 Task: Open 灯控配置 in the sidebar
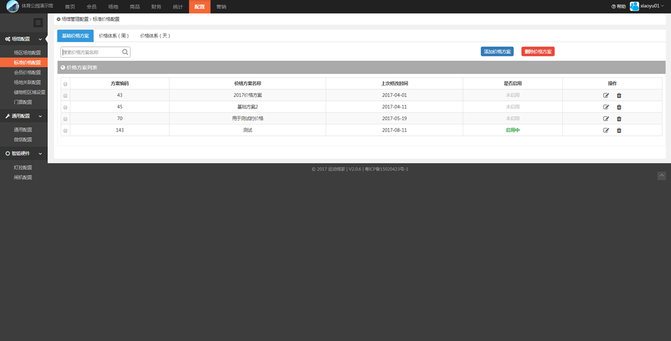pyautogui.click(x=23, y=167)
